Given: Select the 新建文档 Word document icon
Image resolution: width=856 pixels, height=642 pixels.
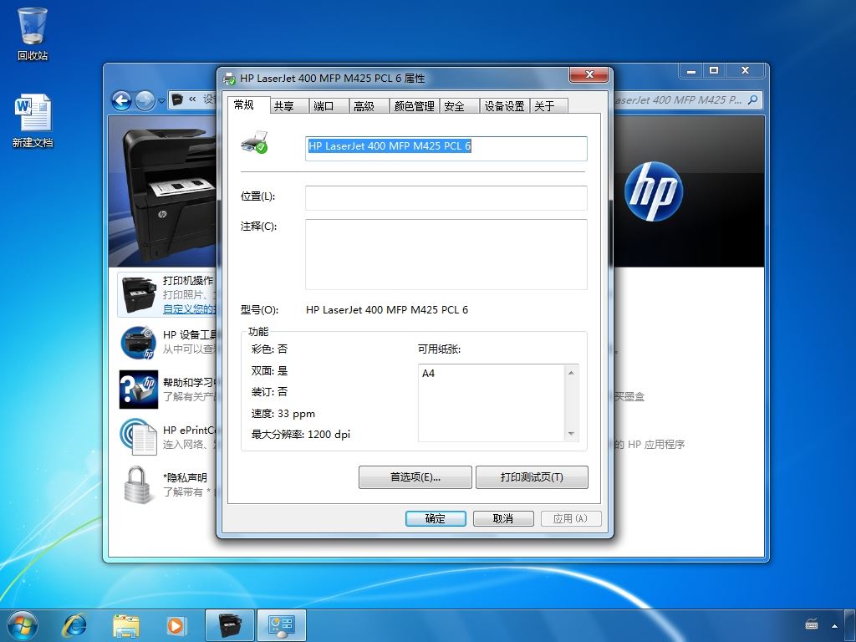Looking at the screenshot, I should (33, 120).
